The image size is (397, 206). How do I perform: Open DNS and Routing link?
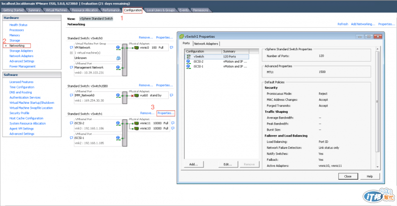tap(20, 92)
